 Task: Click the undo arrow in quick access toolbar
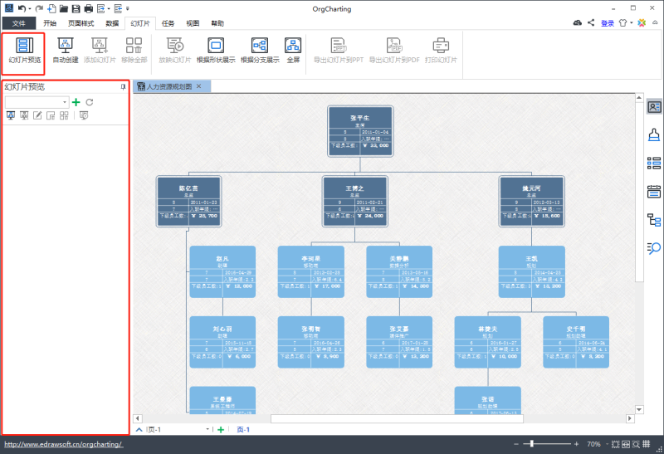point(22,8)
